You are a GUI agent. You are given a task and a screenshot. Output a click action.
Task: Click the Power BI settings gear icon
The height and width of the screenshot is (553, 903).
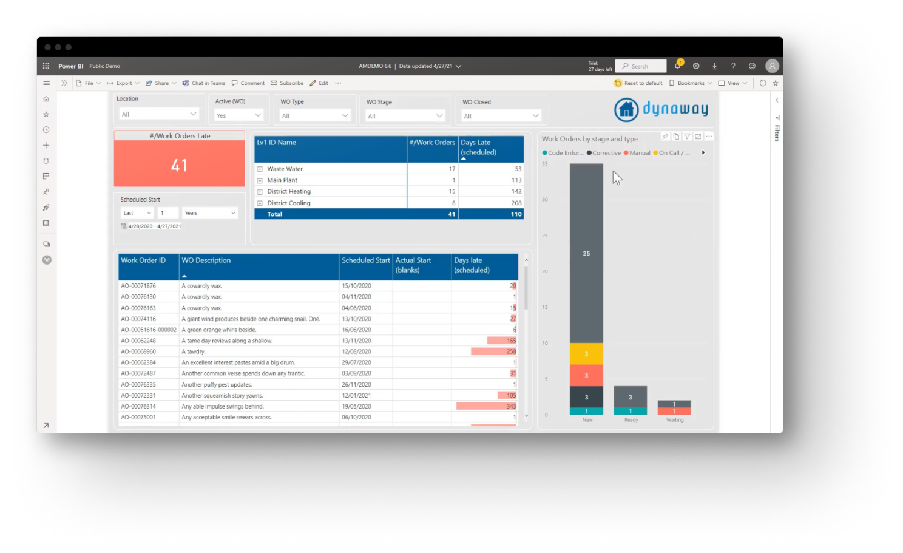pos(695,66)
